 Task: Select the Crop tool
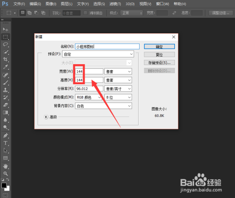(6, 59)
